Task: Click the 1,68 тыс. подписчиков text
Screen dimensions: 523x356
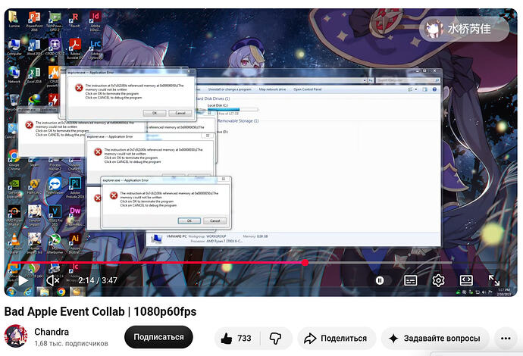Action: coord(71,343)
